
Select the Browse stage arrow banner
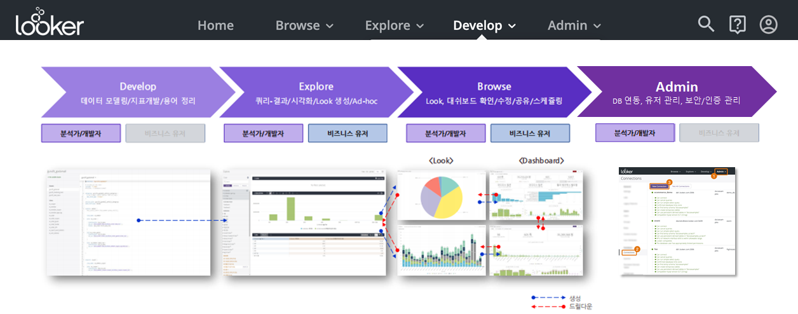click(494, 92)
